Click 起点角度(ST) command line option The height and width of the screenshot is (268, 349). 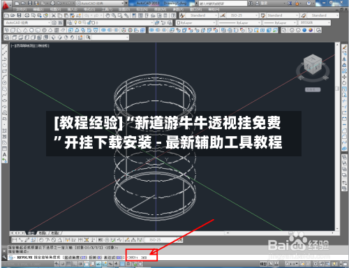pos(75,258)
